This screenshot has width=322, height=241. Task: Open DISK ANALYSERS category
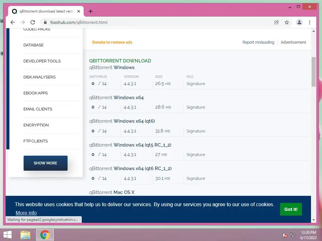tap(39, 77)
